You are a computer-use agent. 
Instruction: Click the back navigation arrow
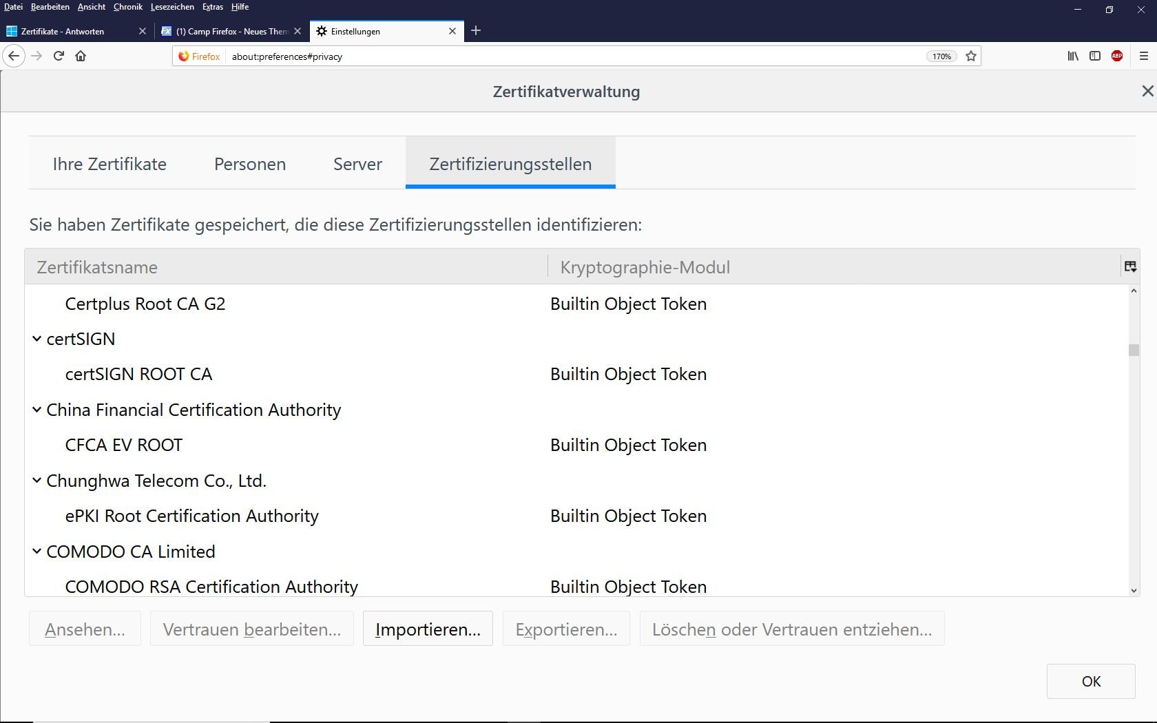point(14,56)
